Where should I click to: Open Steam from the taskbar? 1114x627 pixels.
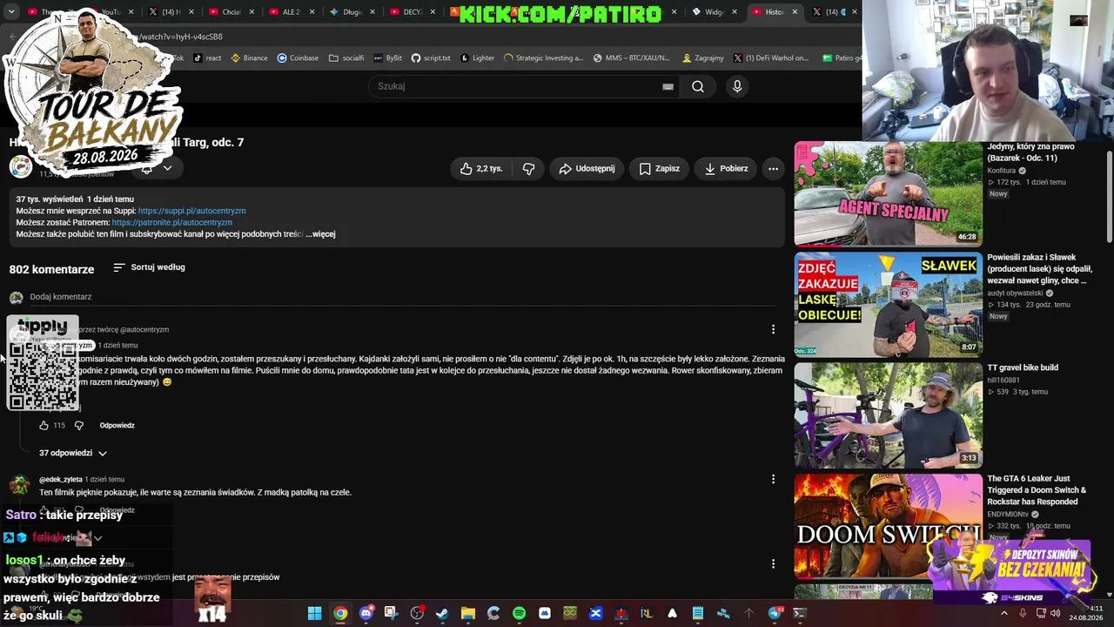click(442, 613)
